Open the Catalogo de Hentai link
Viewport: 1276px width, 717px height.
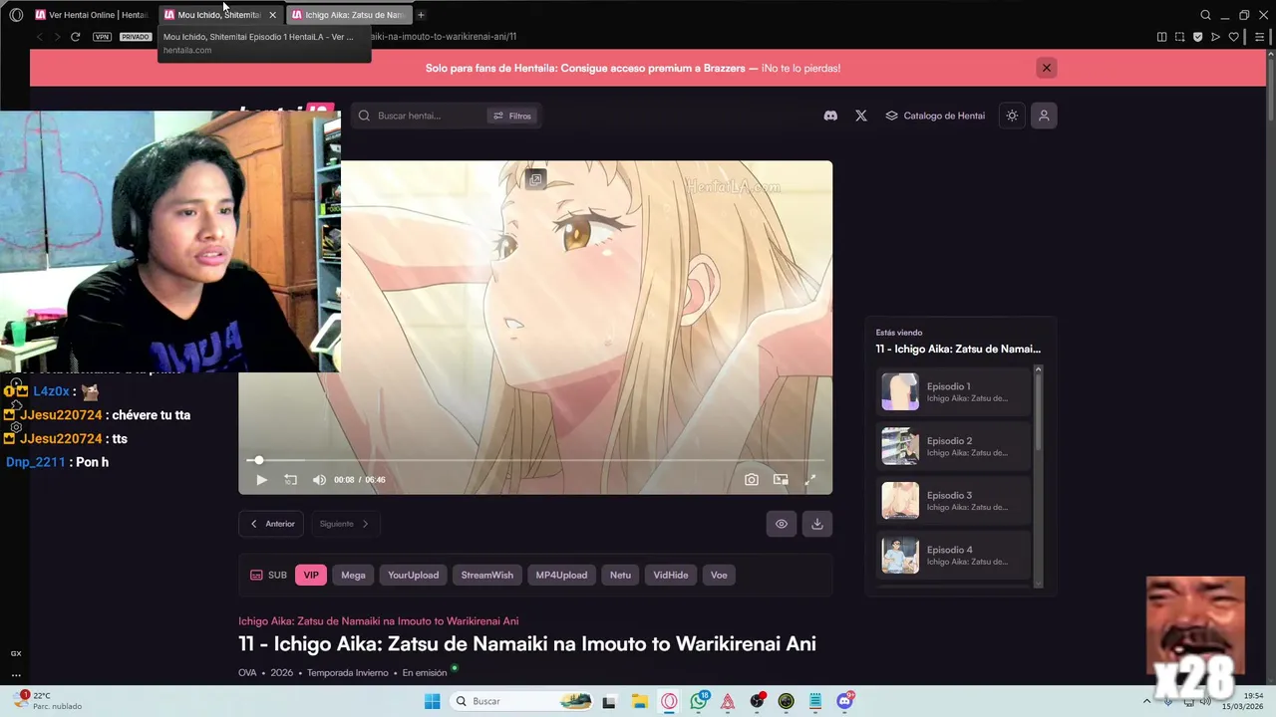pos(935,116)
